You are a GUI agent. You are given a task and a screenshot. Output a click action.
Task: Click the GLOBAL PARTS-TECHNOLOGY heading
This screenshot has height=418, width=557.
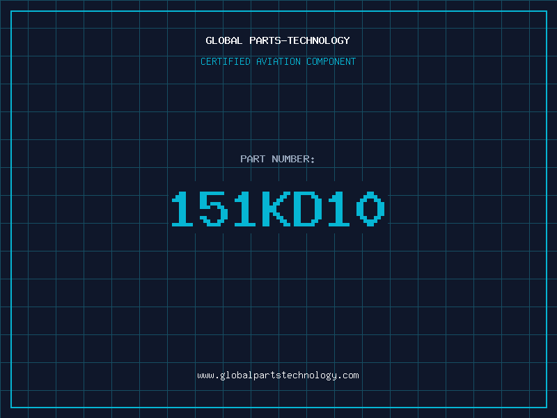tap(278, 40)
